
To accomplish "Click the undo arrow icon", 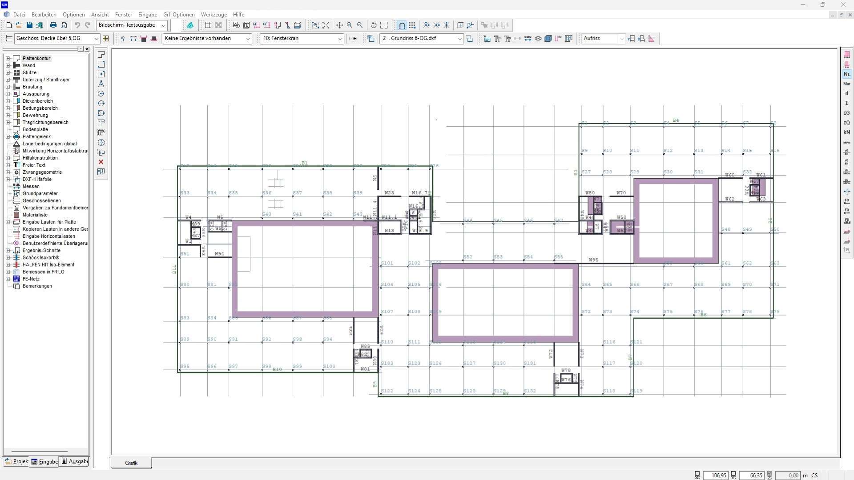I will pyautogui.click(x=77, y=25).
